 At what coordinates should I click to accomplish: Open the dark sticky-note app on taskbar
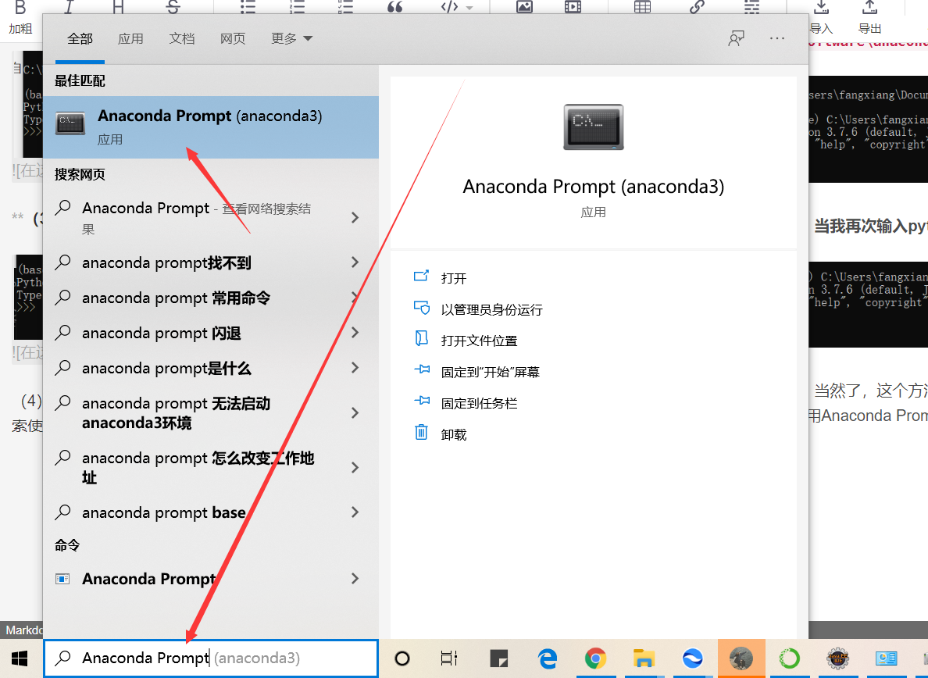click(x=499, y=658)
